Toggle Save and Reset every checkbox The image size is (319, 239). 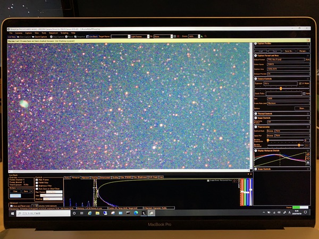[x=11, y=206]
